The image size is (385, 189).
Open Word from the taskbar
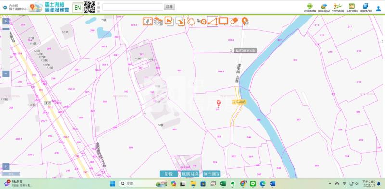click(272, 184)
